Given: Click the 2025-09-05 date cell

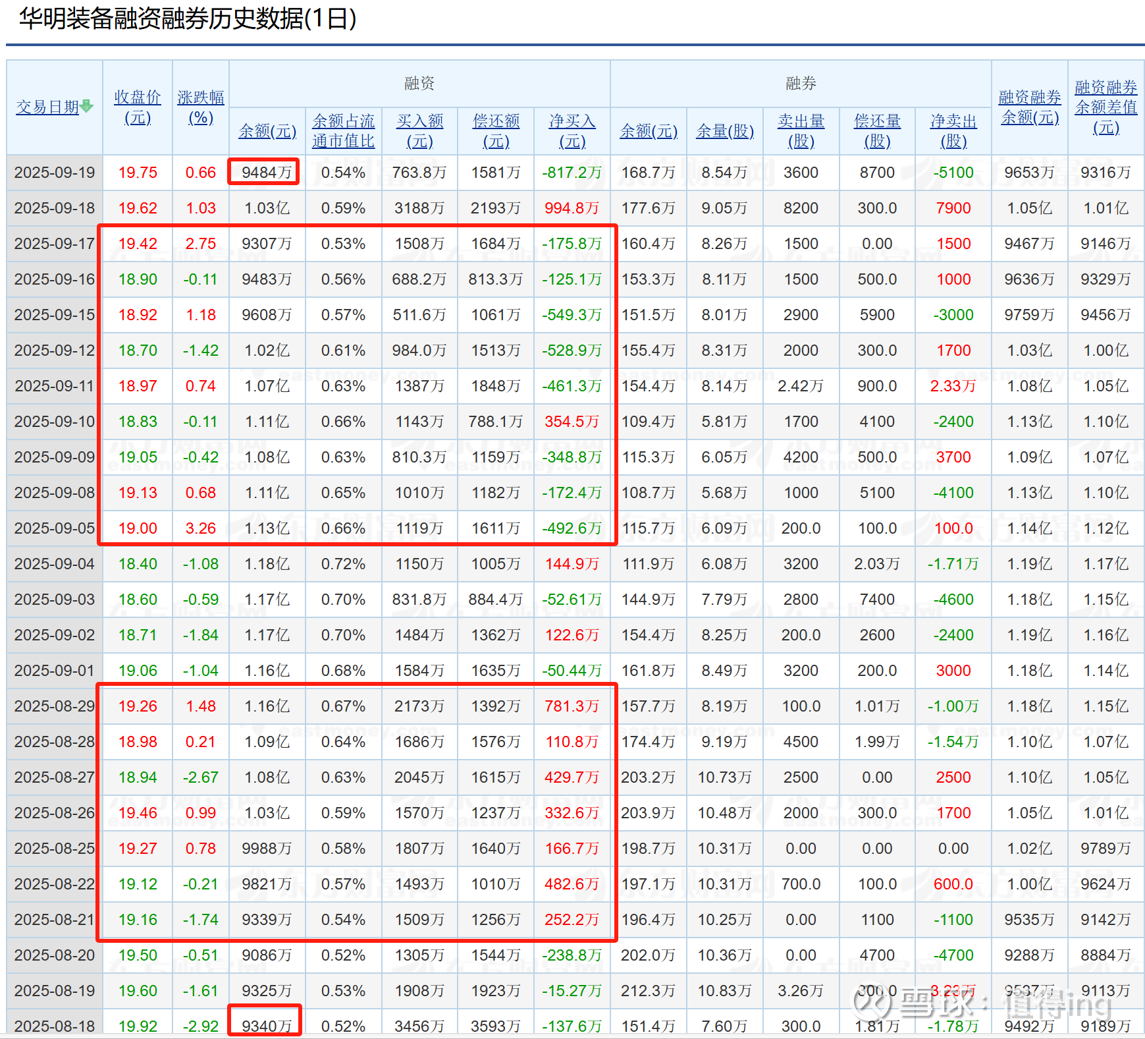Looking at the screenshot, I should 55,528.
